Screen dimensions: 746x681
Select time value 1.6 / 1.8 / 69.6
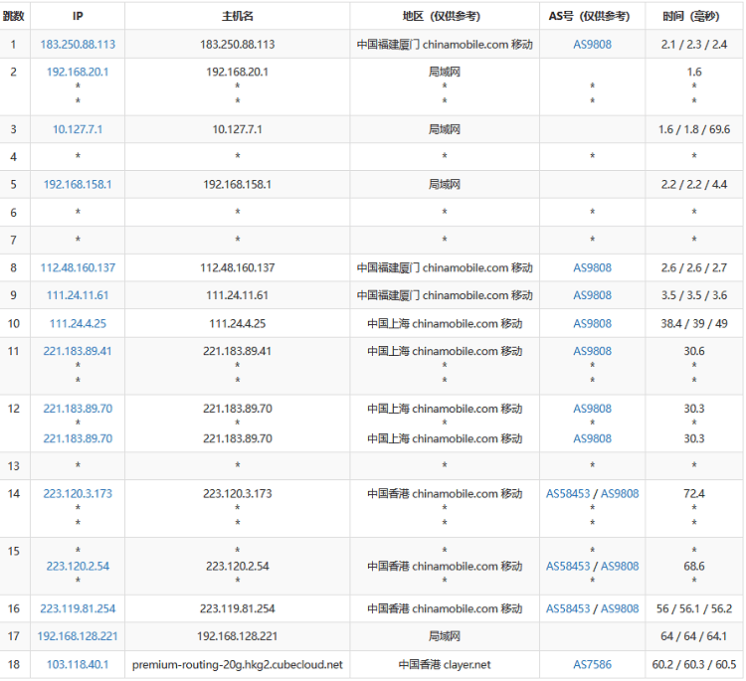[694, 129]
